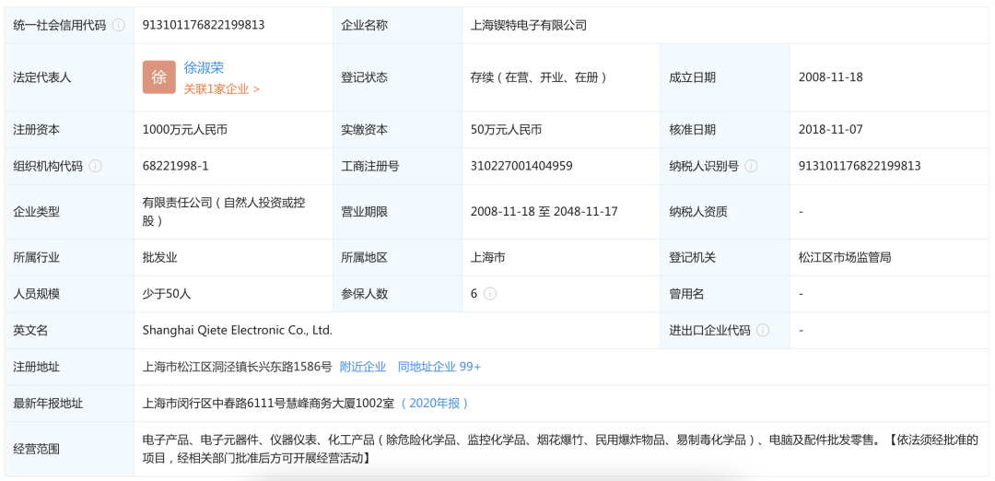Click the 英文名 label cell
Viewport: 995px width, 481px height.
(69, 330)
